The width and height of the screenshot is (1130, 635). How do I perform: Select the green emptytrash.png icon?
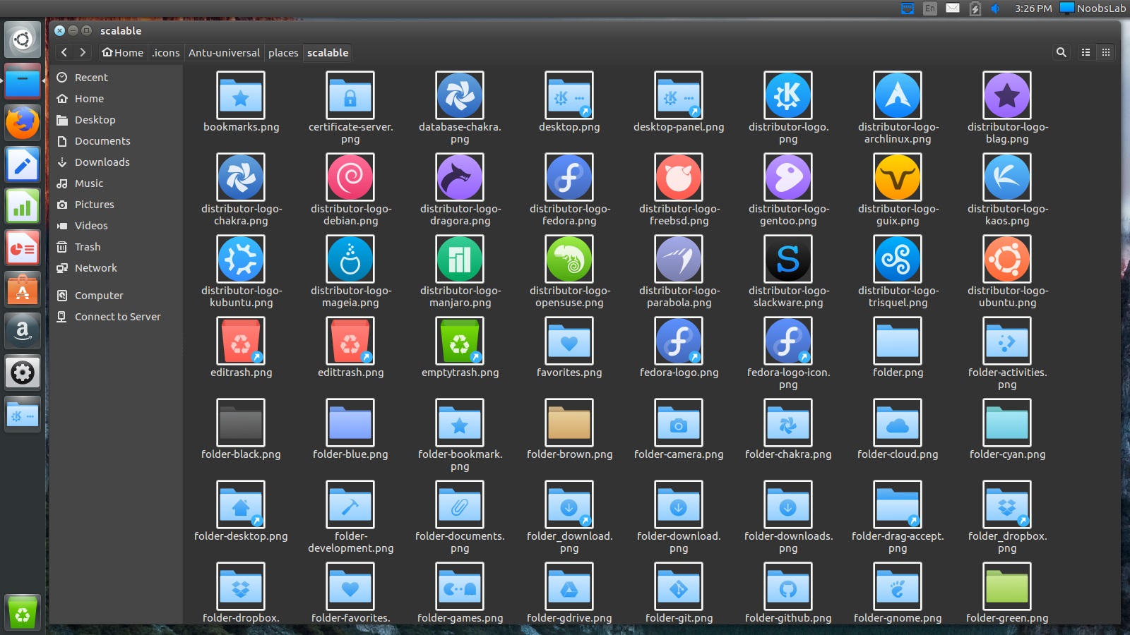(460, 341)
